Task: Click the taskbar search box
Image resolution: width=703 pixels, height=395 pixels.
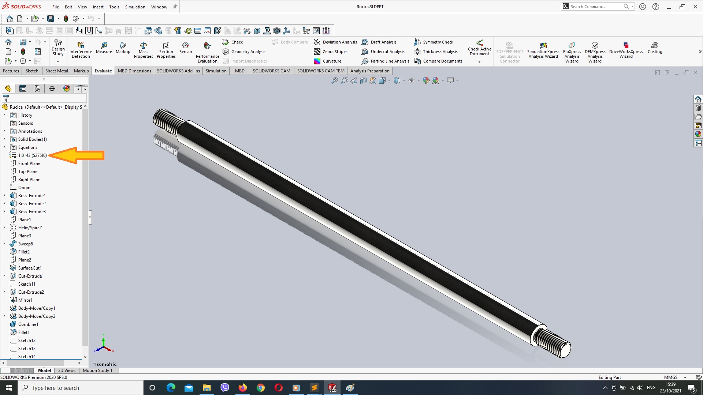Action: [x=81, y=388]
